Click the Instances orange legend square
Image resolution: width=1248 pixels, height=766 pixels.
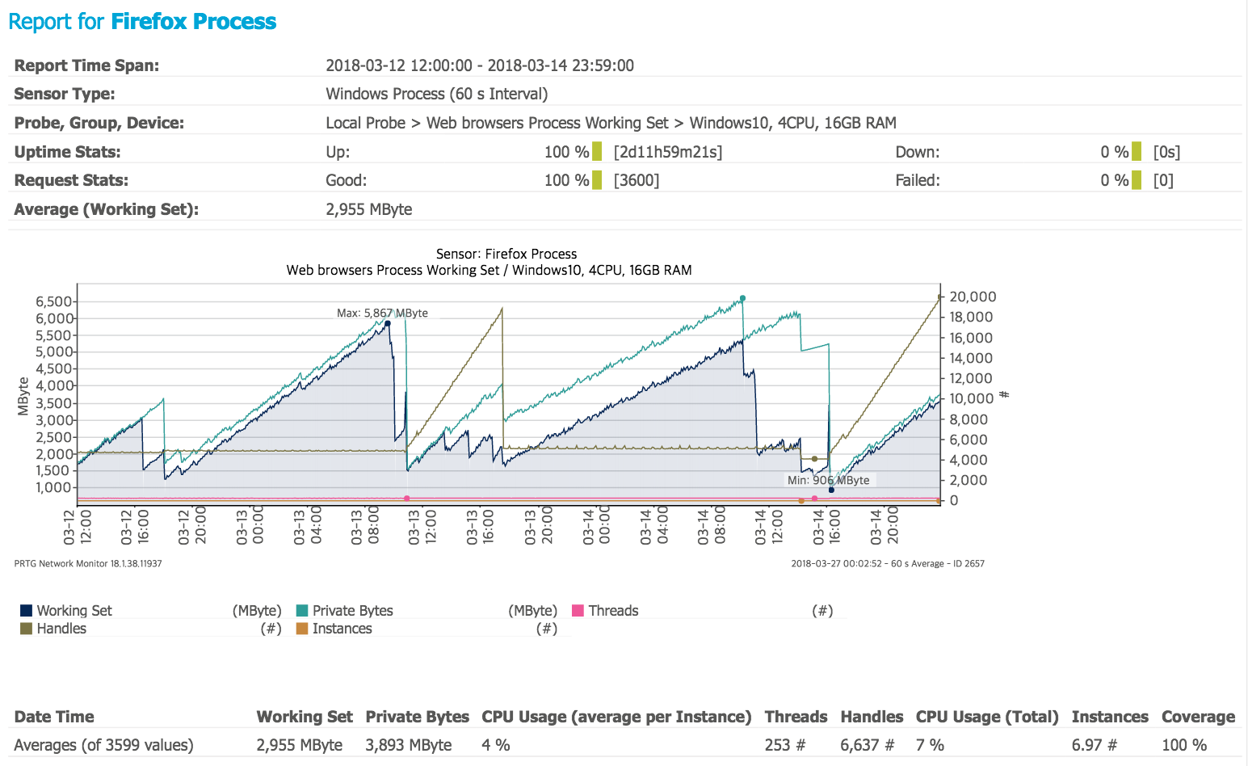(x=300, y=628)
